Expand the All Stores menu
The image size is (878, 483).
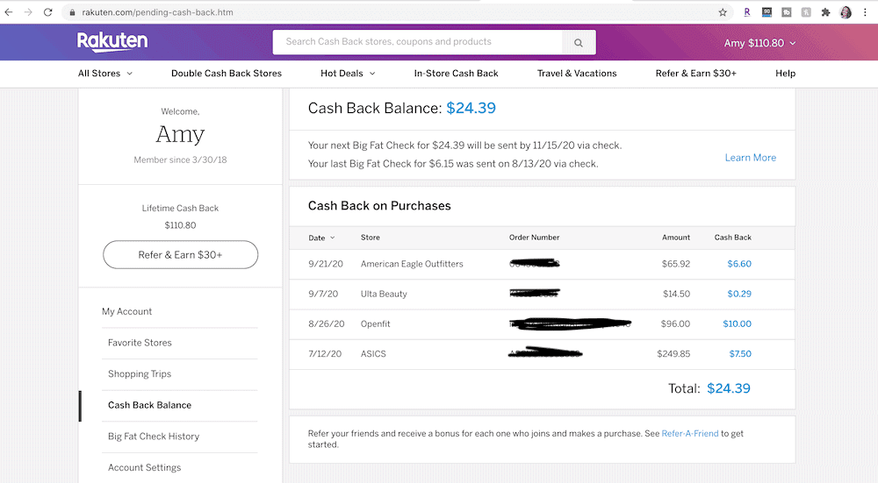tap(105, 74)
